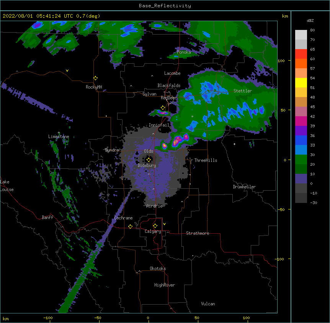330x323 pixels.
Task: Select the Drumheller town label
Action: click(244, 187)
